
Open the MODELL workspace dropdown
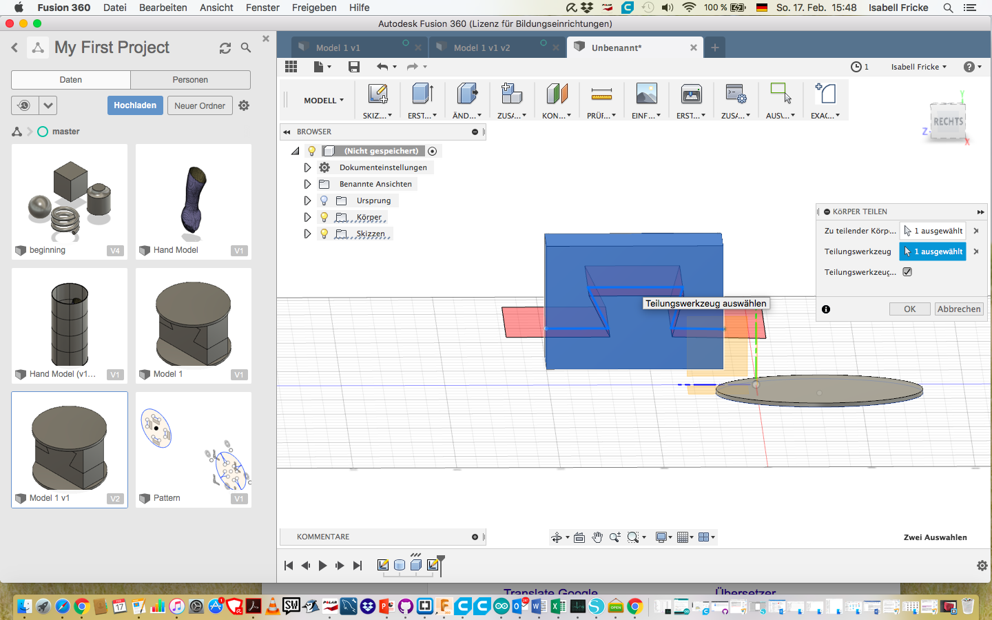click(x=323, y=101)
